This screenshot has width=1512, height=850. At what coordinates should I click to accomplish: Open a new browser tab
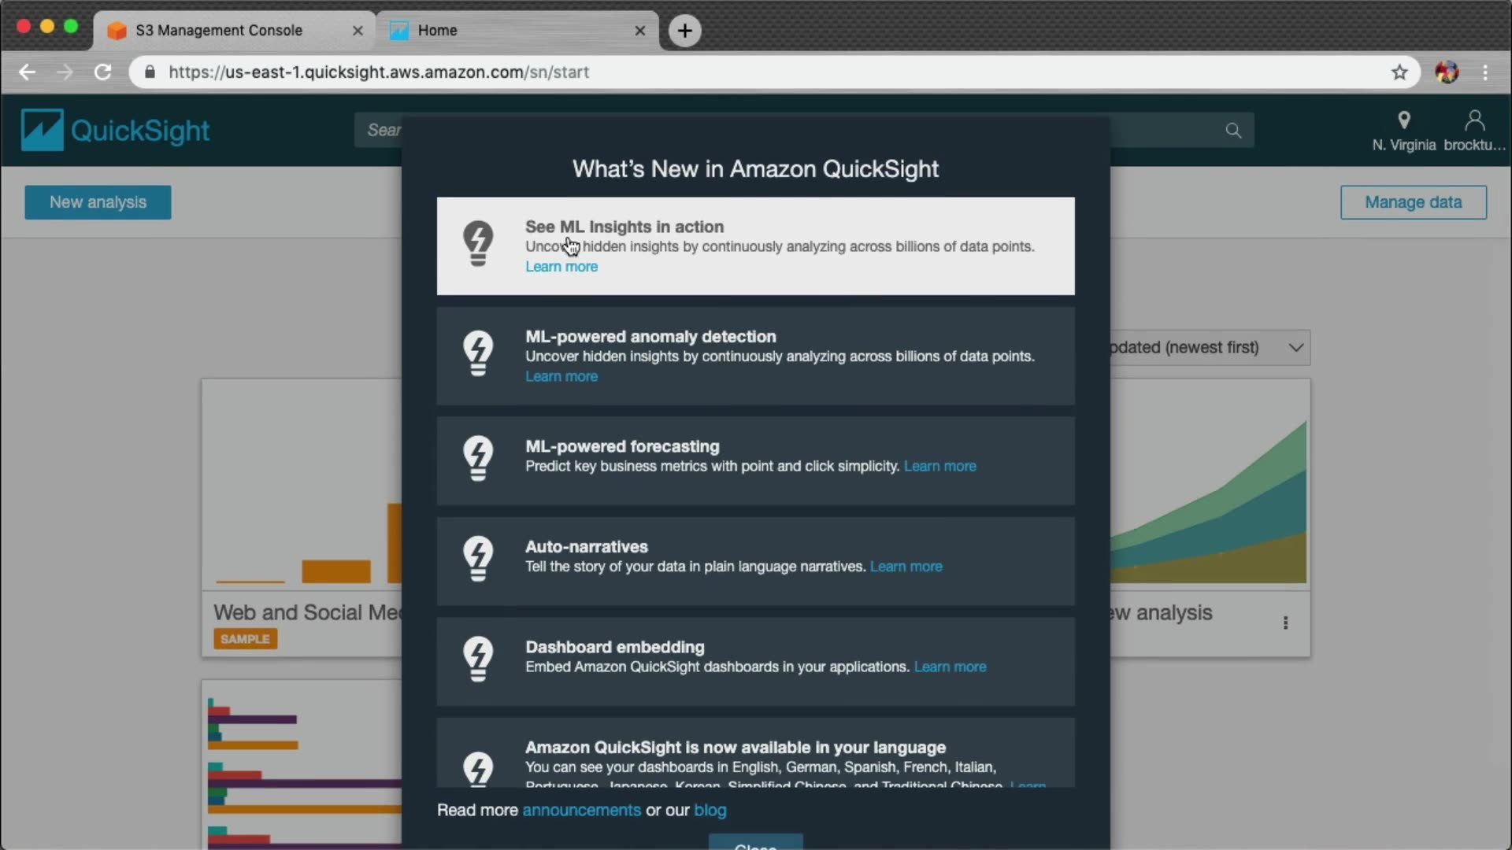point(684,31)
